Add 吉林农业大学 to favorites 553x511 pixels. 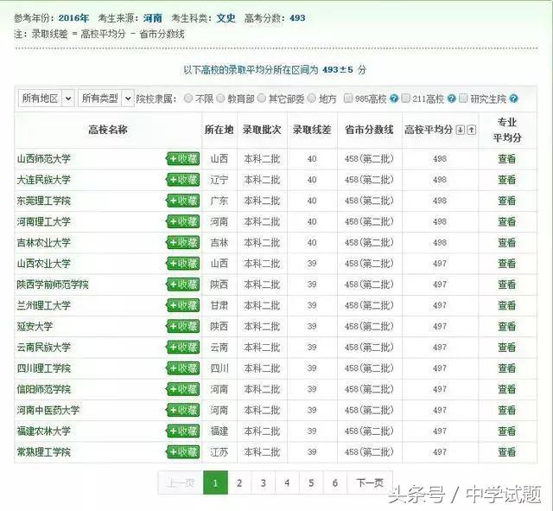[183, 242]
